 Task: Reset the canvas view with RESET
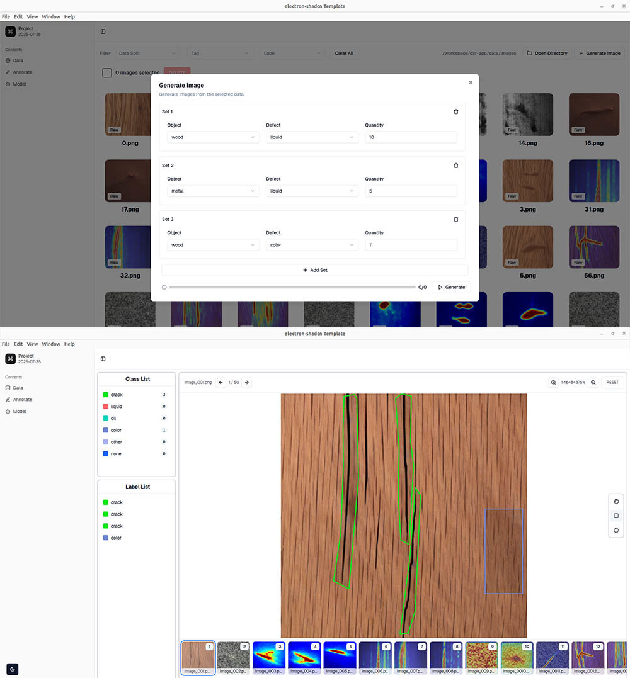(x=612, y=382)
